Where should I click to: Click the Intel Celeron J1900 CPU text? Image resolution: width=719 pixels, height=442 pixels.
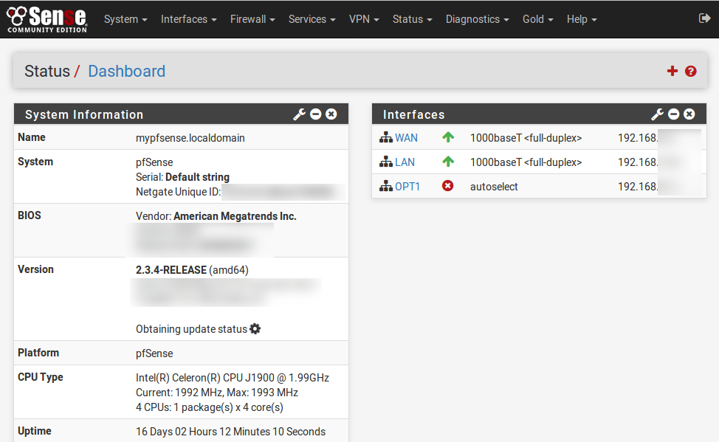coord(233,378)
